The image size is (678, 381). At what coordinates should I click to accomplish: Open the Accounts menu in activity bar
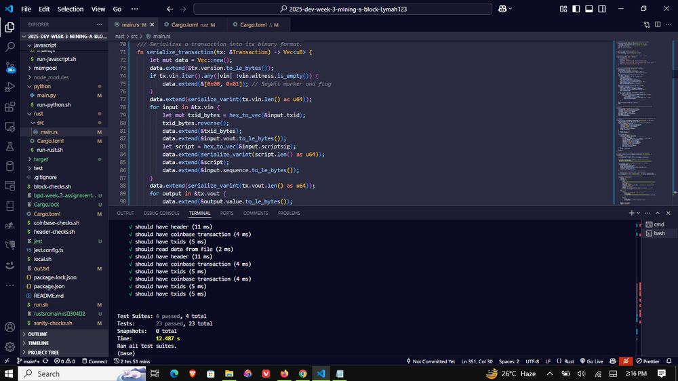(9, 327)
